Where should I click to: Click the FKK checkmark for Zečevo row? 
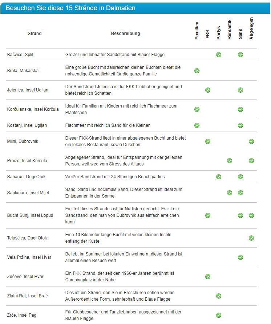tap(208, 277)
